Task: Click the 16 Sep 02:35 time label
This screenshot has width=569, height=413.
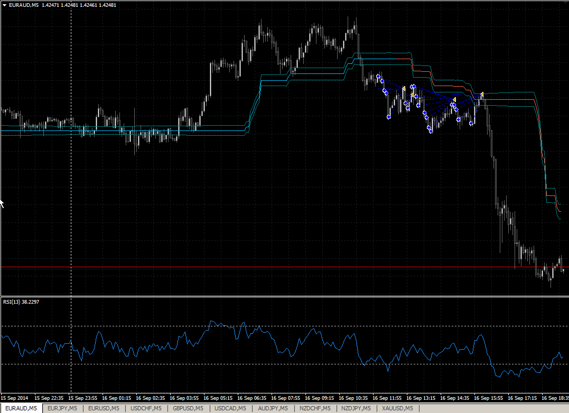Action: [150, 398]
